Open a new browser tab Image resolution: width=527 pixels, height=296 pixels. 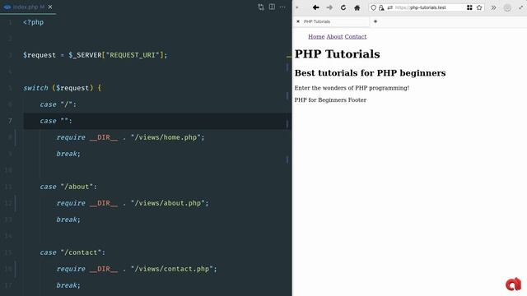coord(375,21)
